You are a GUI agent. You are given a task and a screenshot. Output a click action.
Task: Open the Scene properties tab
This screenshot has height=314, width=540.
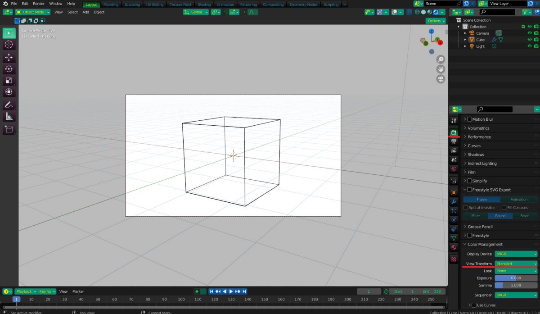coord(454,160)
